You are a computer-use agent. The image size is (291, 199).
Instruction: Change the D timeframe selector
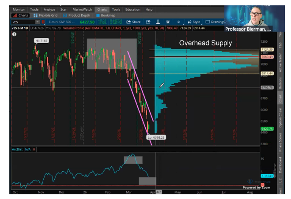coord(178,22)
